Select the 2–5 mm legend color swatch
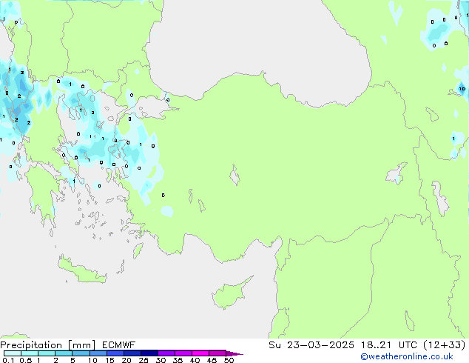The width and height of the screenshot is (469, 363). point(64,353)
